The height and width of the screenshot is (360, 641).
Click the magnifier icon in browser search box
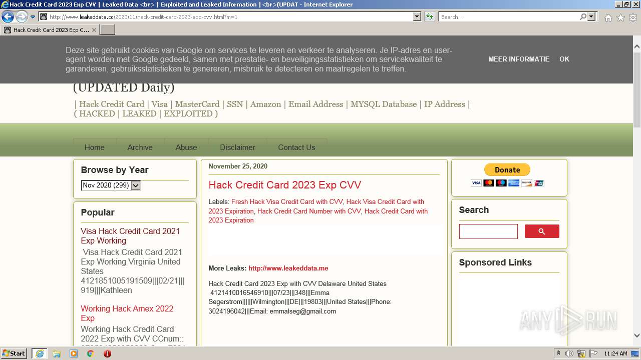[583, 16]
